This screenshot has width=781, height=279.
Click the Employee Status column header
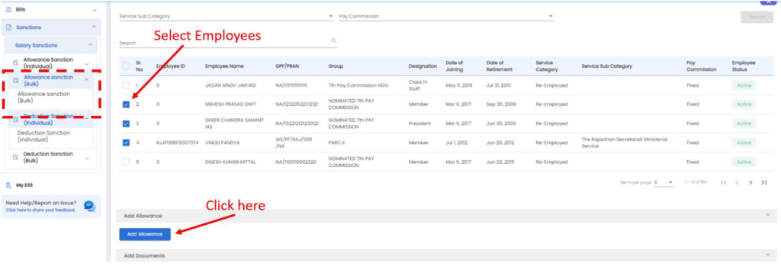click(x=744, y=66)
